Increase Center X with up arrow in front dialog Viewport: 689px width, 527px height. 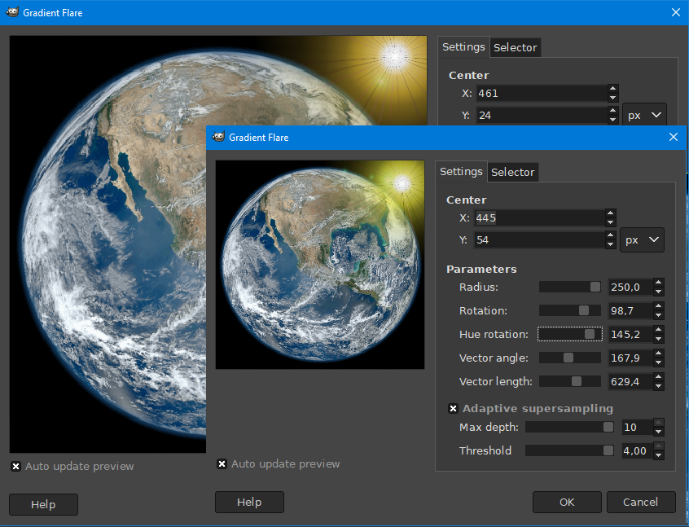point(610,213)
